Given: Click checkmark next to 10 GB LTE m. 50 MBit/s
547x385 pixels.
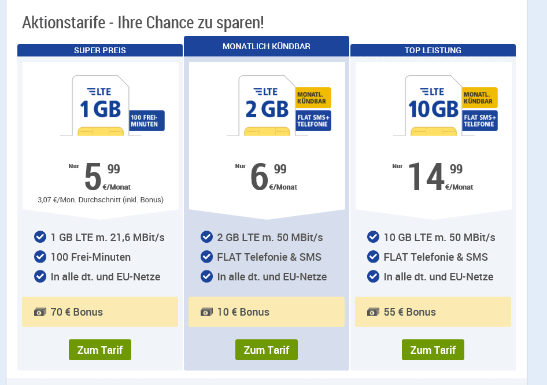Looking at the screenshot, I should click(x=373, y=237).
